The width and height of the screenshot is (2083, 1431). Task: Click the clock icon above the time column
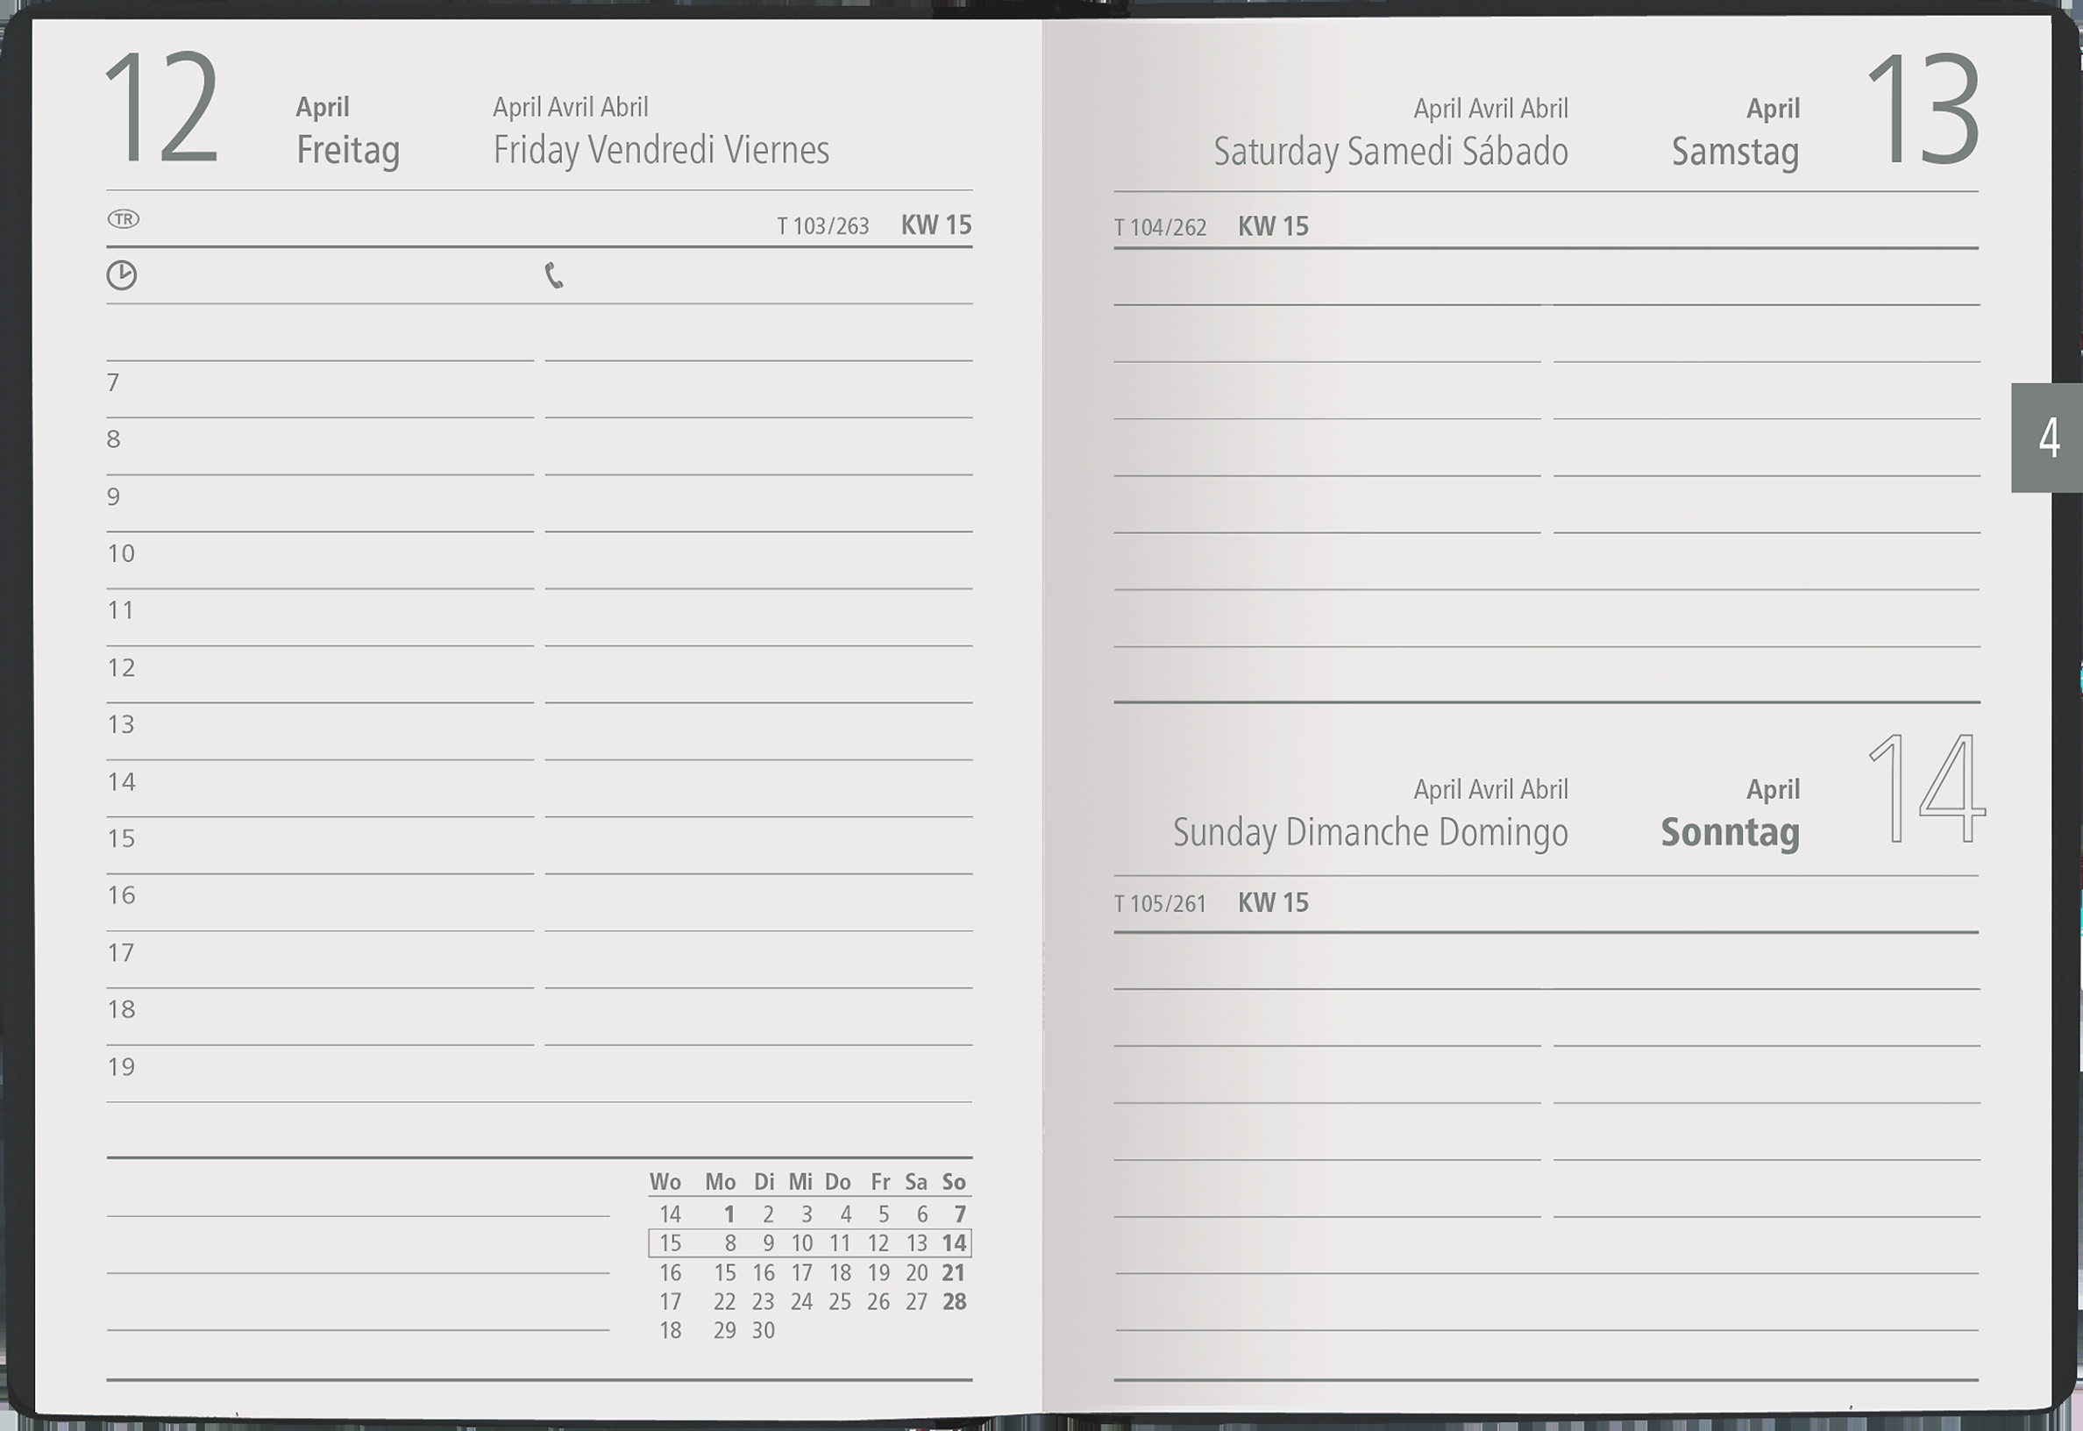pyautogui.click(x=122, y=275)
